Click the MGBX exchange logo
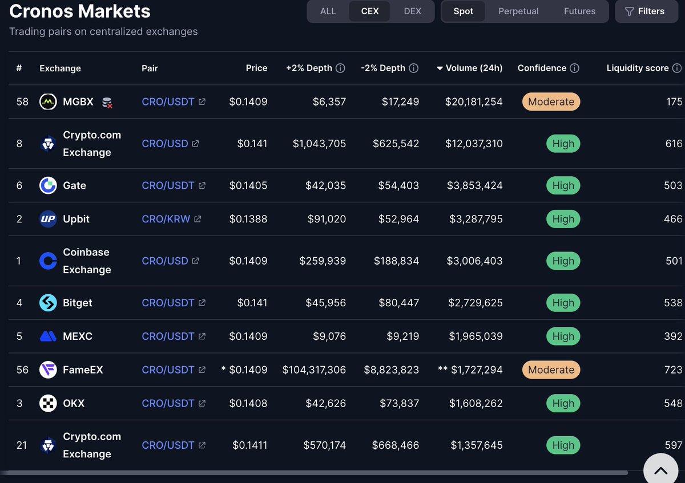This screenshot has width=685, height=483. point(48,102)
